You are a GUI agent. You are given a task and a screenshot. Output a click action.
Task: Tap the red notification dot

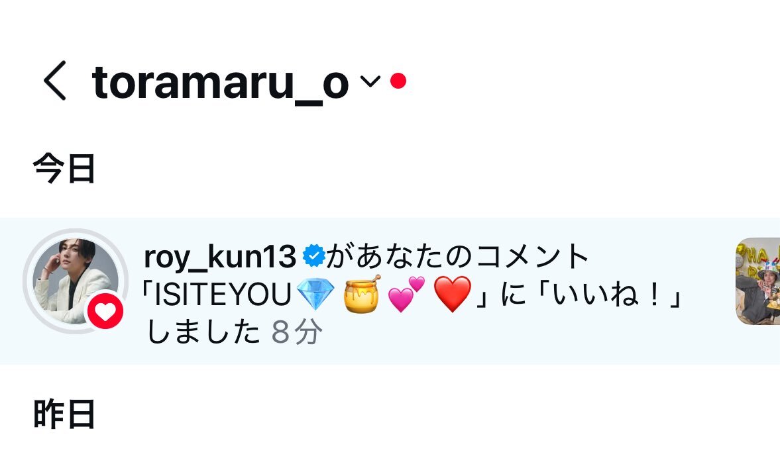[x=398, y=81]
